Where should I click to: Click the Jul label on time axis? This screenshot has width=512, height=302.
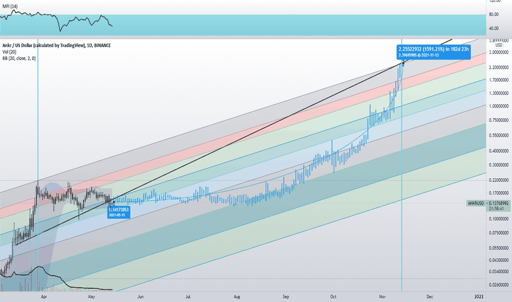[x=188, y=297]
